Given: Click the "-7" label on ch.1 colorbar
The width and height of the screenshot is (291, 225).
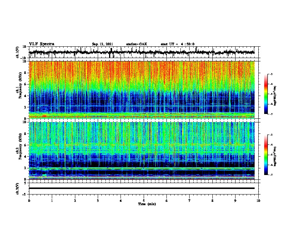Looking at the screenshot, I should 271,114.
